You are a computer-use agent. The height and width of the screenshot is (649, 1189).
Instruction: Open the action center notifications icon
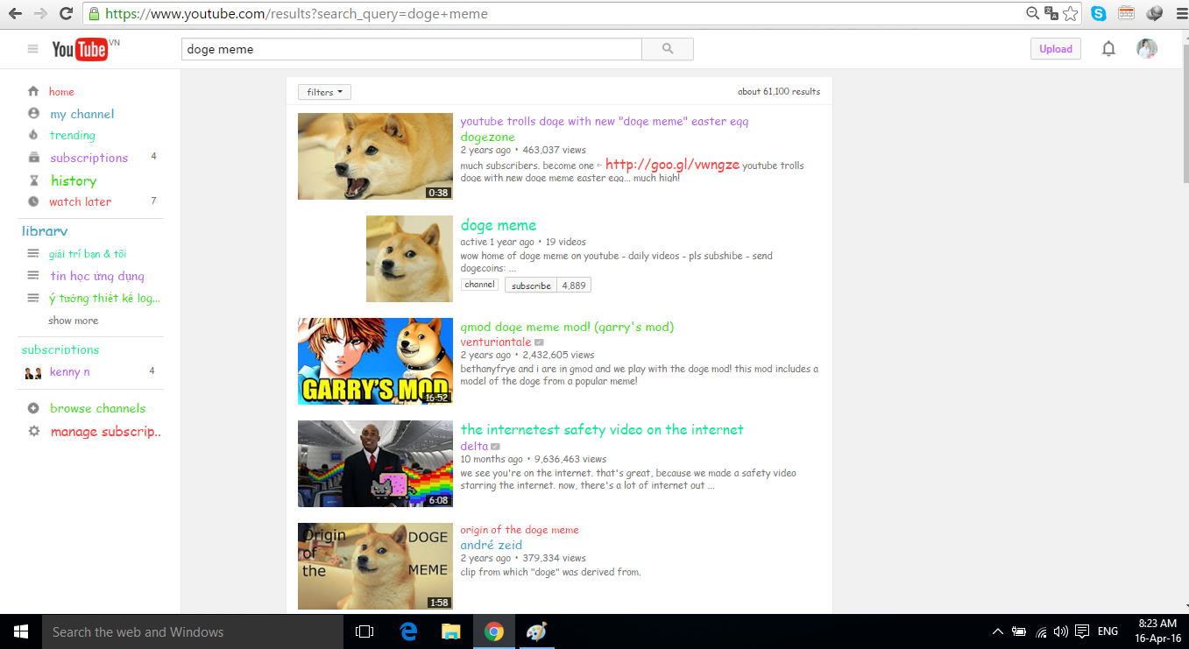pos(1082,631)
